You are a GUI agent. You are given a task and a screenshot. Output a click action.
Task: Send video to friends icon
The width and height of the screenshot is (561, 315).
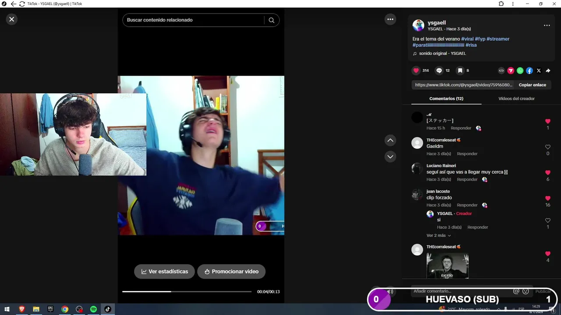(x=511, y=70)
